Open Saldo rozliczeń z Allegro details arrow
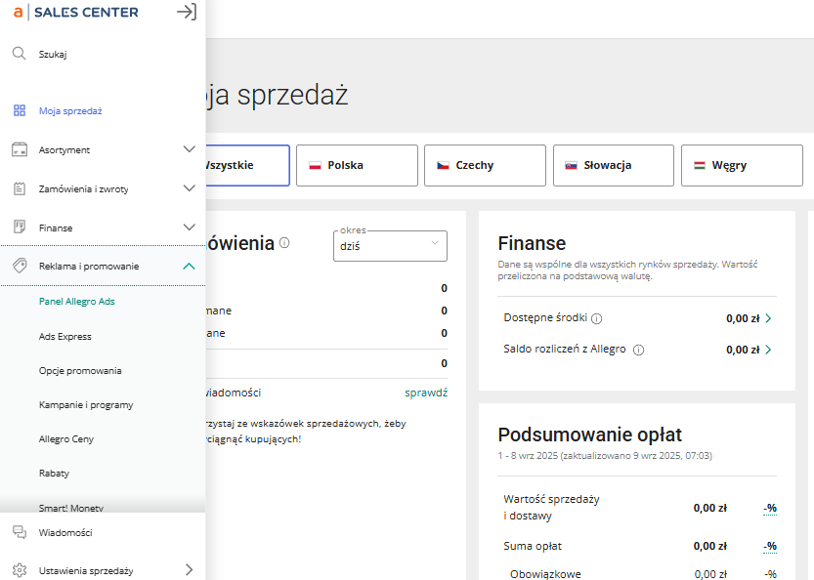This screenshot has width=814, height=580. (x=768, y=350)
